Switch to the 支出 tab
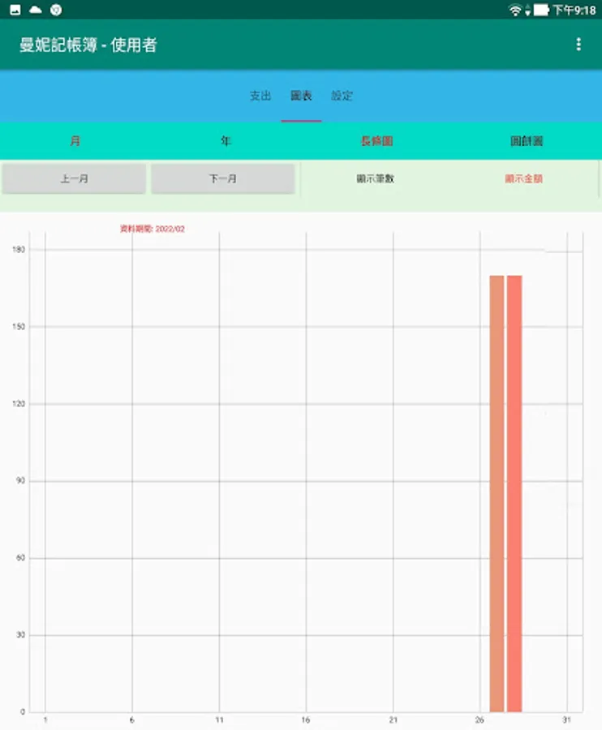This screenshot has height=730, width=602. click(x=260, y=96)
